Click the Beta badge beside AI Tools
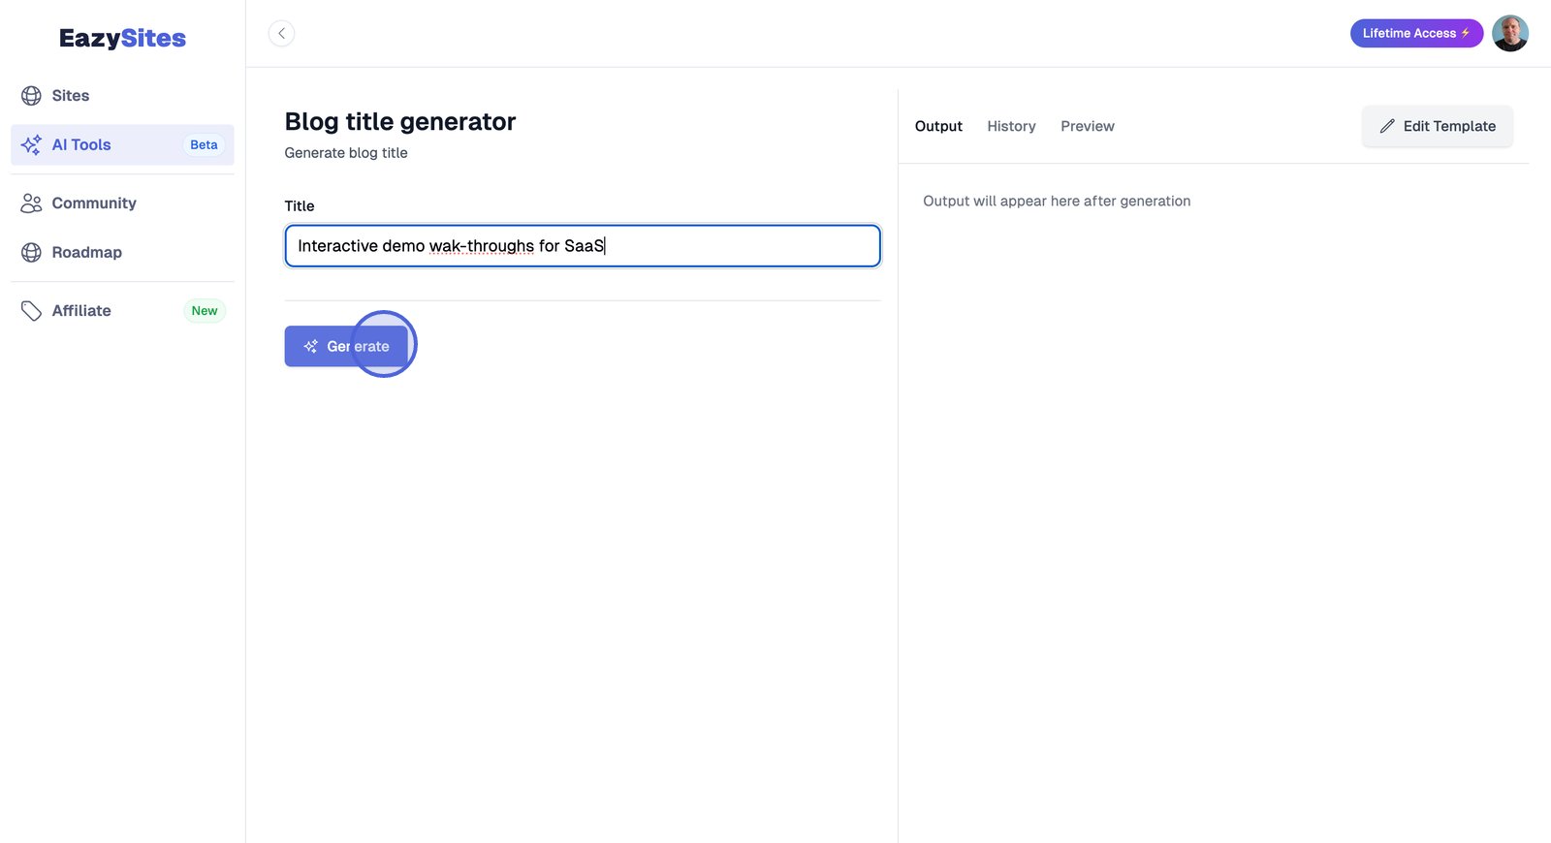This screenshot has width=1551, height=843. click(204, 145)
